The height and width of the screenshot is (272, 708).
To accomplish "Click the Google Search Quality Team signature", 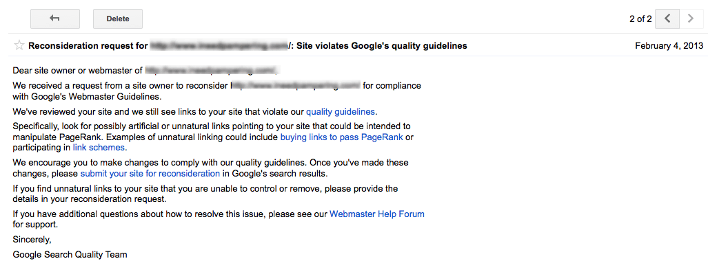I will pos(70,254).
